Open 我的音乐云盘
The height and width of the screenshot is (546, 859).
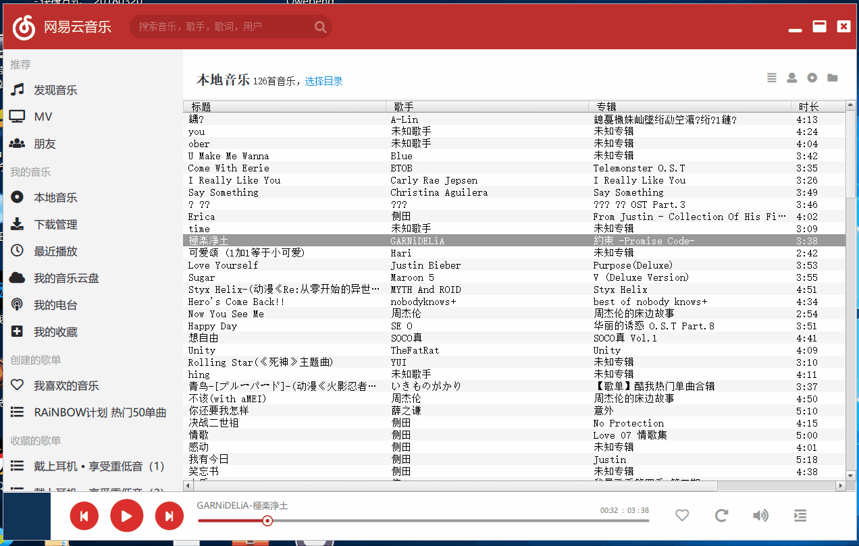[x=66, y=278]
